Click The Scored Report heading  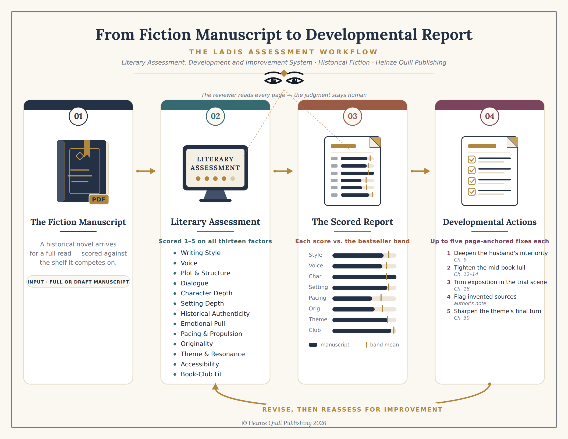pos(353,222)
